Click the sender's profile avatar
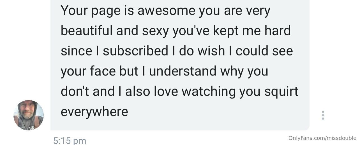The image size is (360, 145). [x=29, y=115]
